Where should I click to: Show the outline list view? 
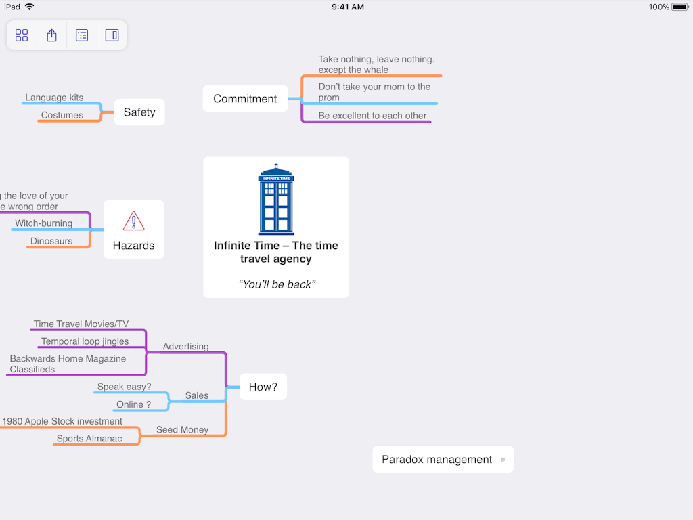pos(82,35)
